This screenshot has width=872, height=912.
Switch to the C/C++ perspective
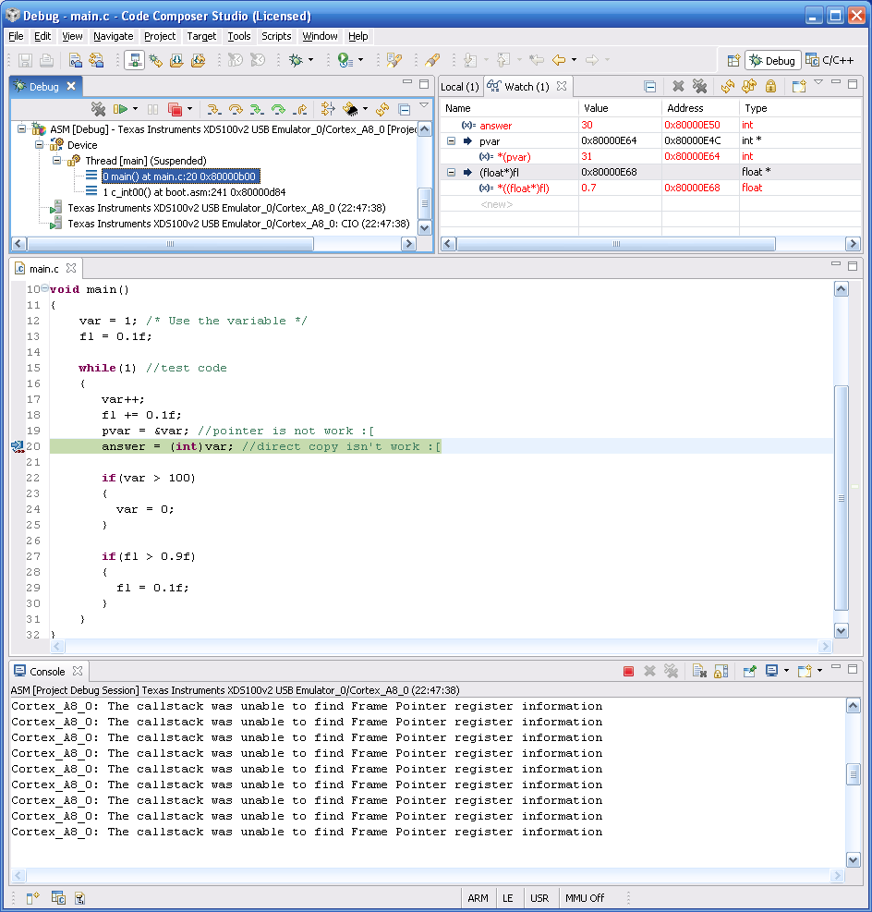[x=830, y=60]
